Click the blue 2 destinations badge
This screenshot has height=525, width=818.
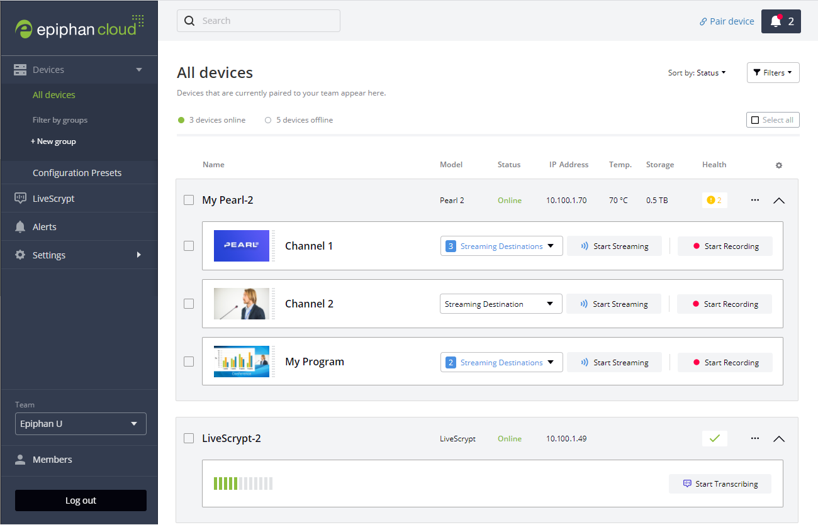pos(451,363)
